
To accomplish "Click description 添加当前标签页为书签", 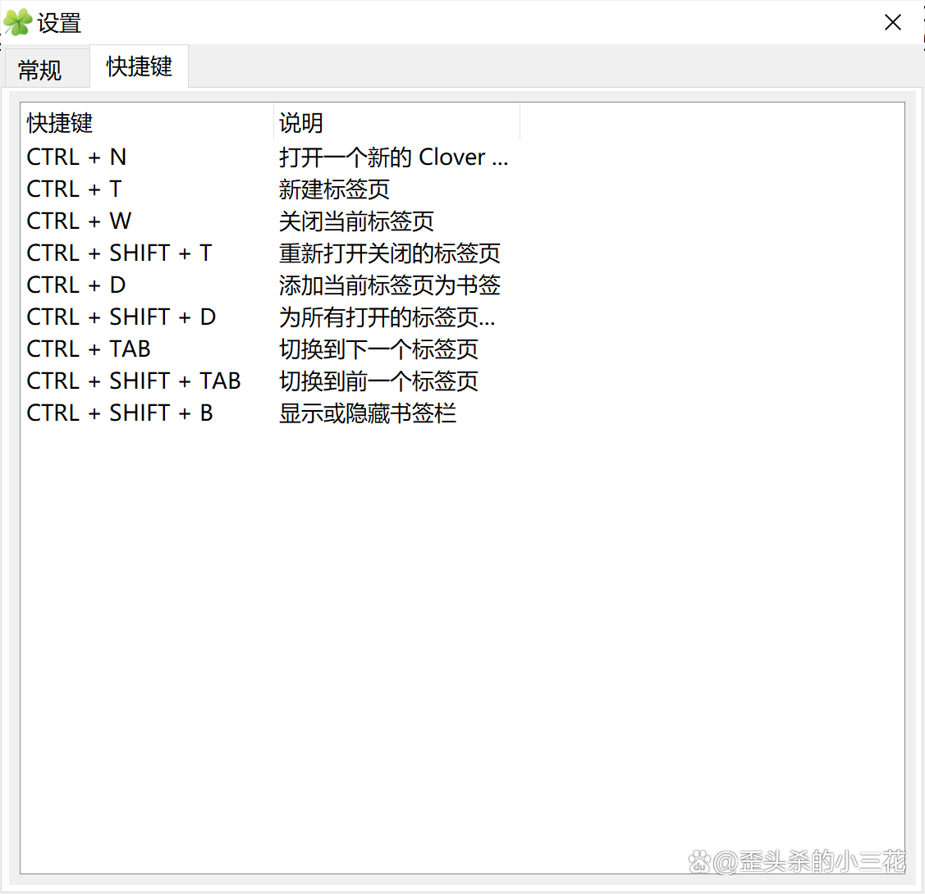I will 389,285.
